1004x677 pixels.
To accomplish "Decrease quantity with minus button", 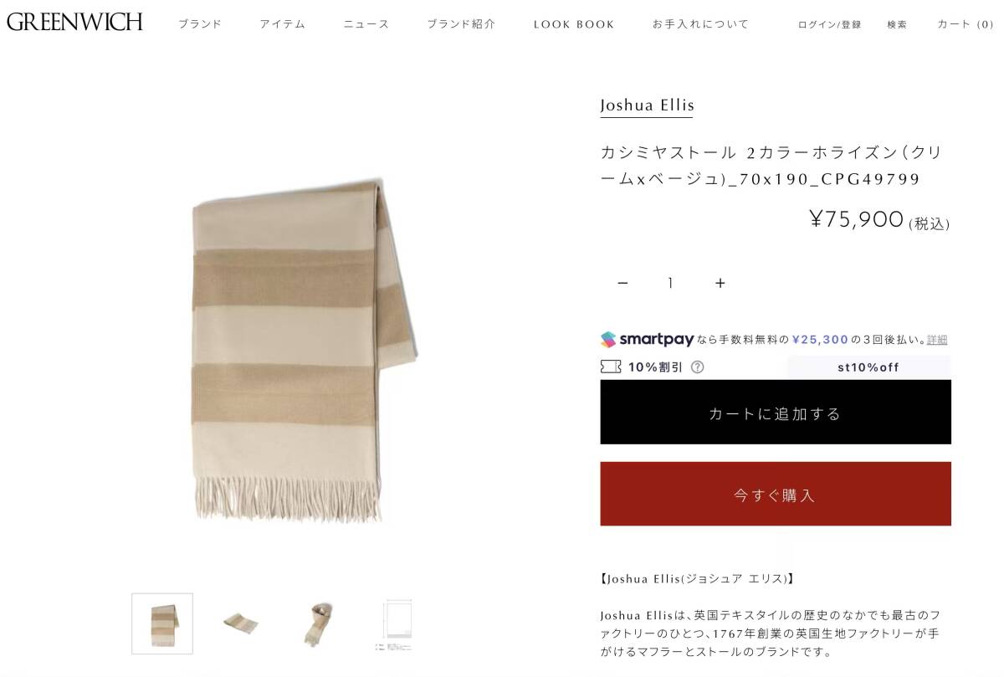I will pos(622,283).
